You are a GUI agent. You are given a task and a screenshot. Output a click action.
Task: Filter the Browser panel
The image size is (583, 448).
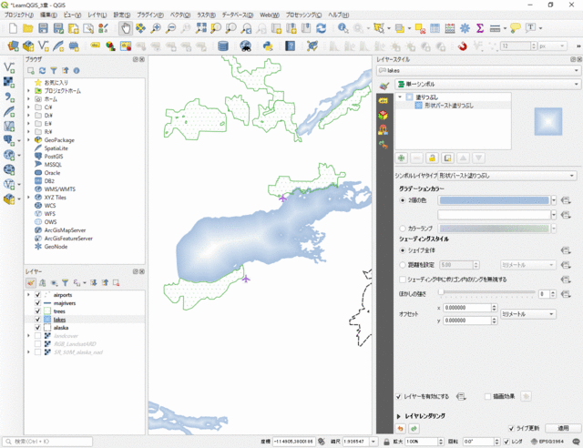(54, 71)
